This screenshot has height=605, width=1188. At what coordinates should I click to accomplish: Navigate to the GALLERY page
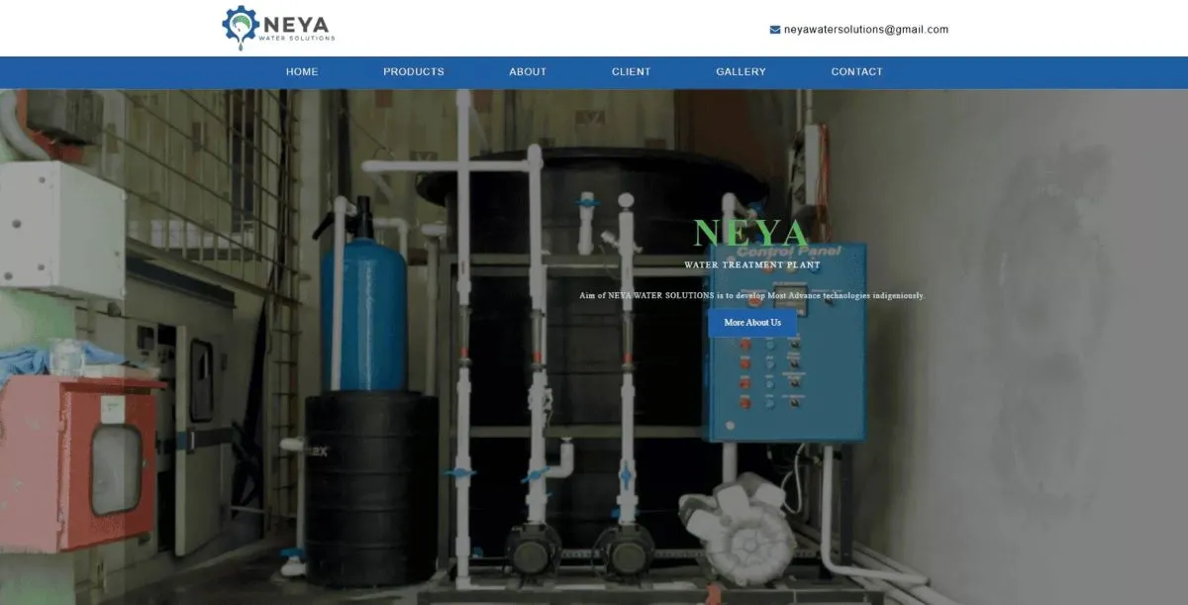pyautogui.click(x=741, y=71)
